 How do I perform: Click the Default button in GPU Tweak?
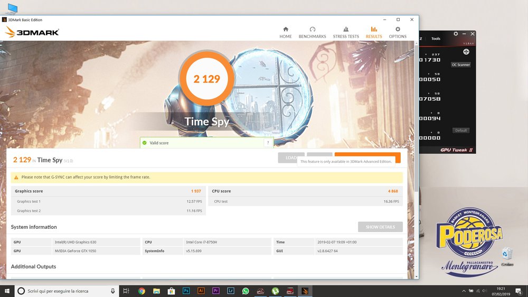461,131
